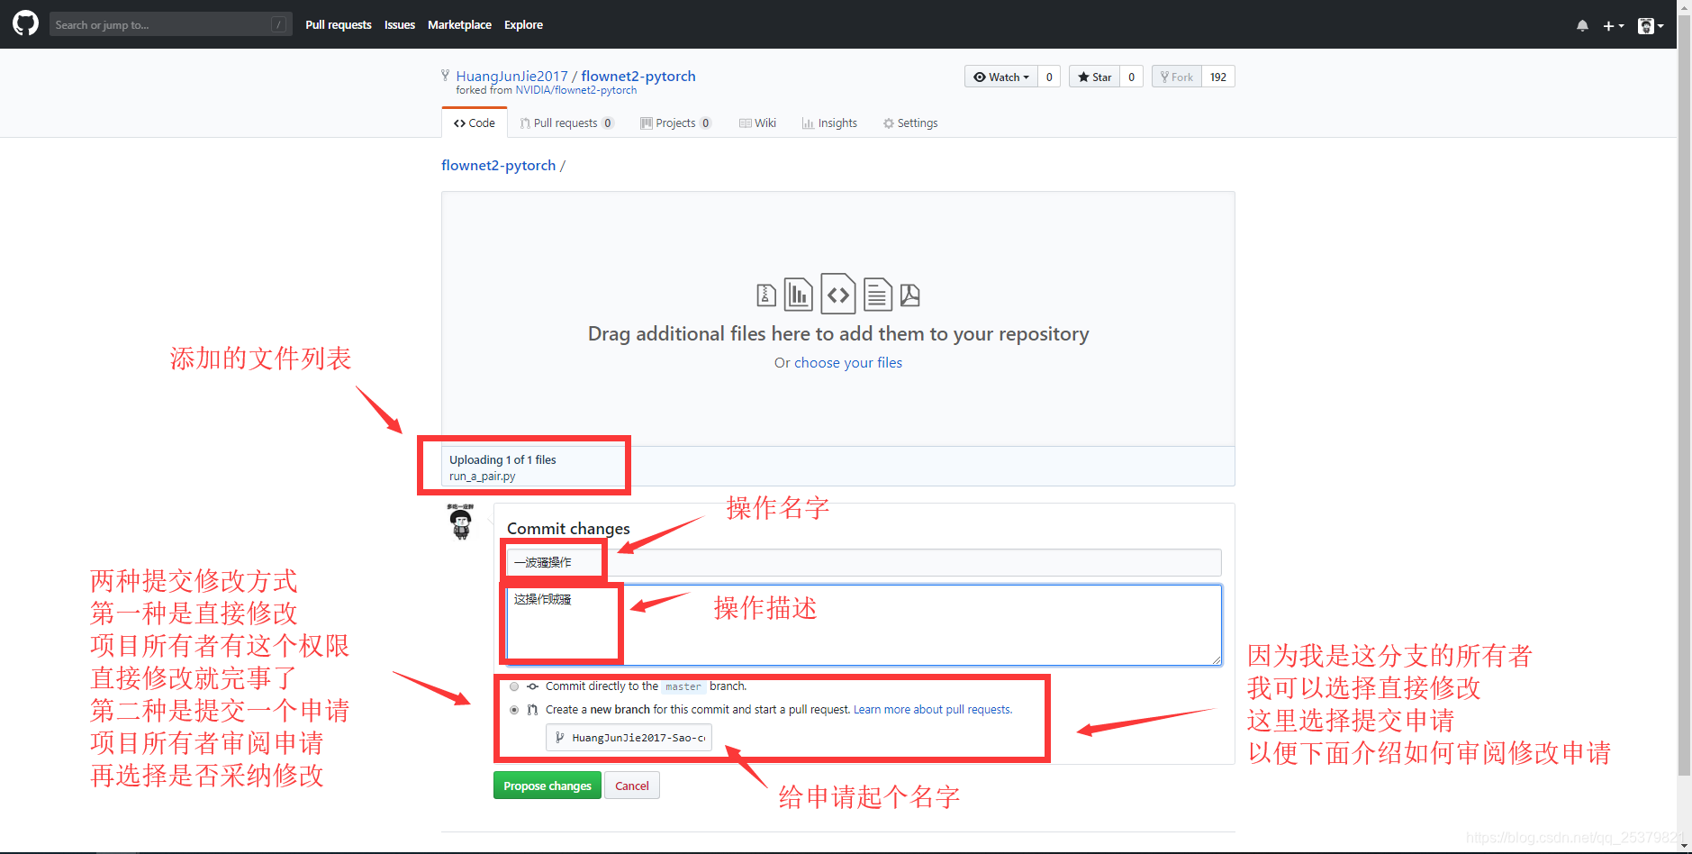Click the text document file icon
The width and height of the screenshot is (1692, 854).
point(878,294)
